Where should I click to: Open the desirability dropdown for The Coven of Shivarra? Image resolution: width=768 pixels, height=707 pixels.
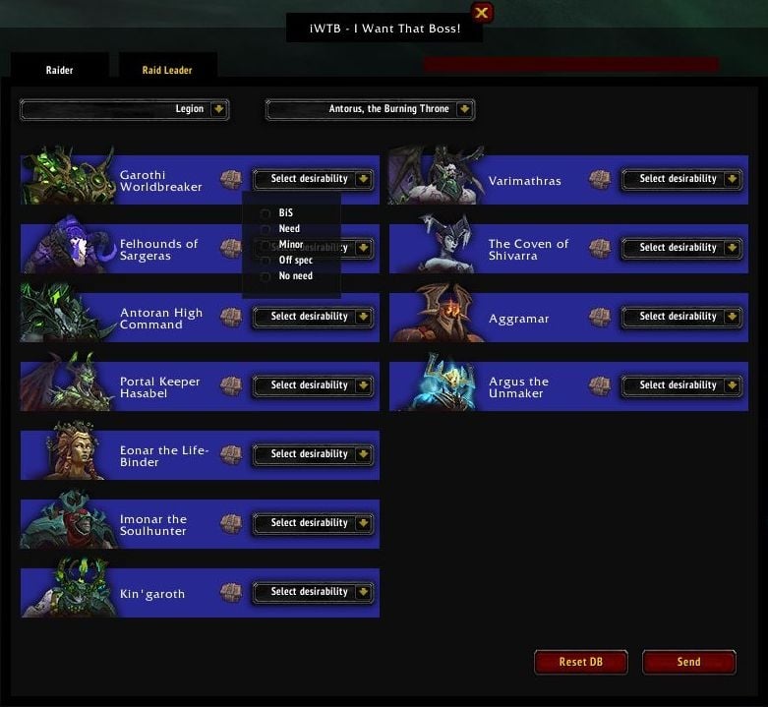point(681,248)
